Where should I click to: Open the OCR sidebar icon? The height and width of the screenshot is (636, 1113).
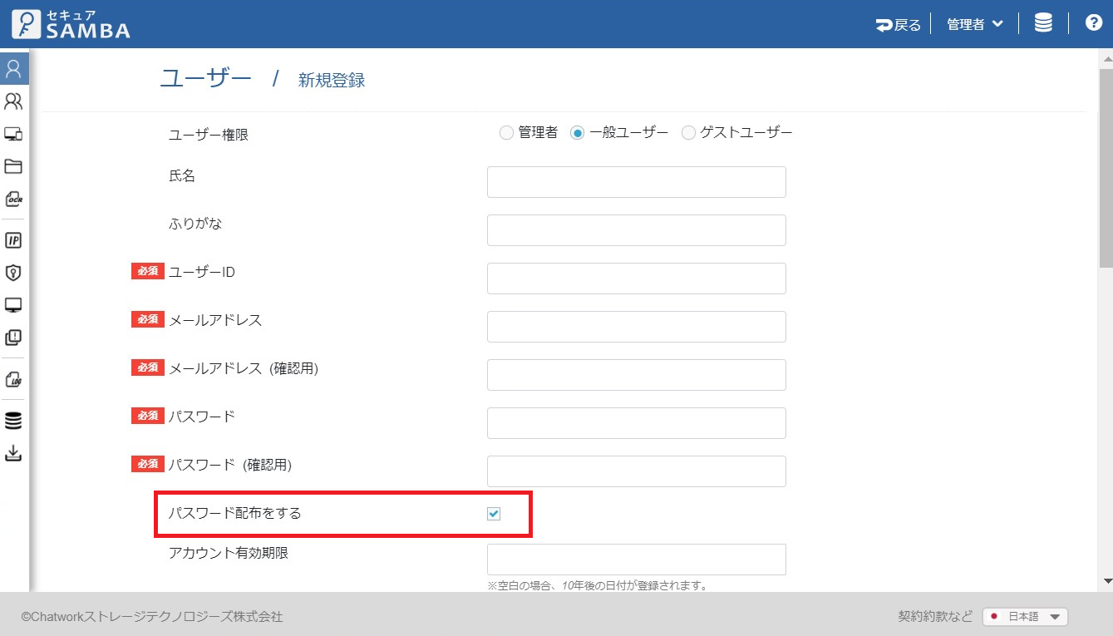[13, 199]
